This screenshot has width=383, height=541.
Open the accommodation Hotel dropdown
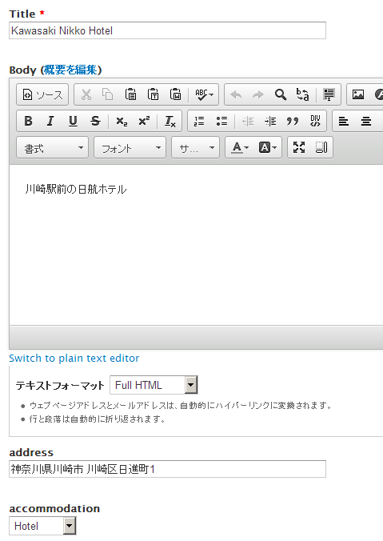click(x=42, y=526)
